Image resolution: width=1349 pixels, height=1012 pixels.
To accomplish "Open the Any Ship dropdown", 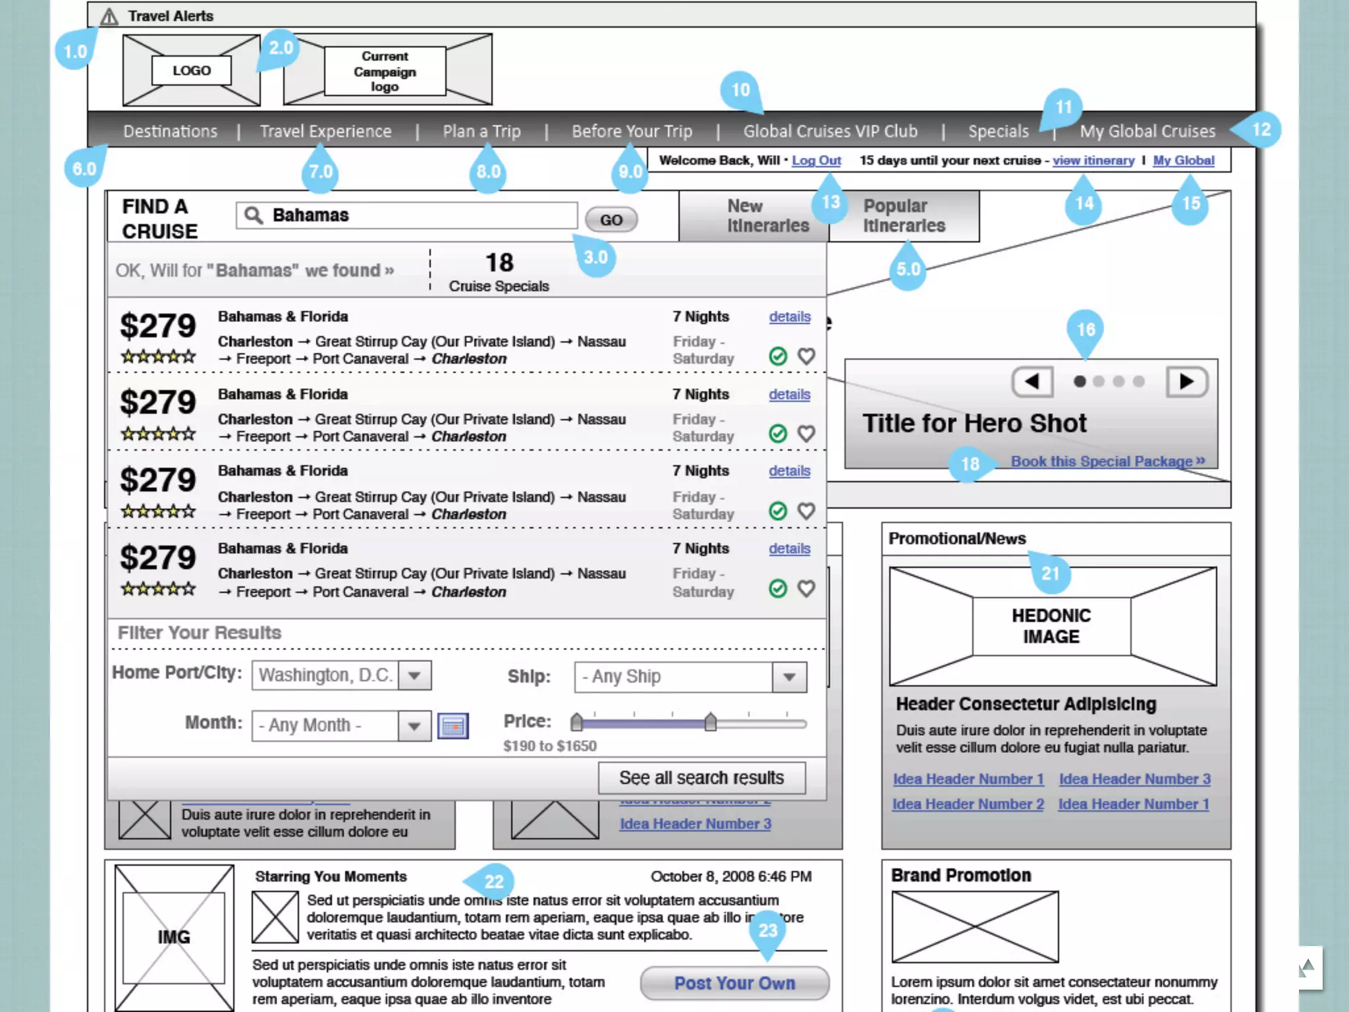I will (x=789, y=677).
